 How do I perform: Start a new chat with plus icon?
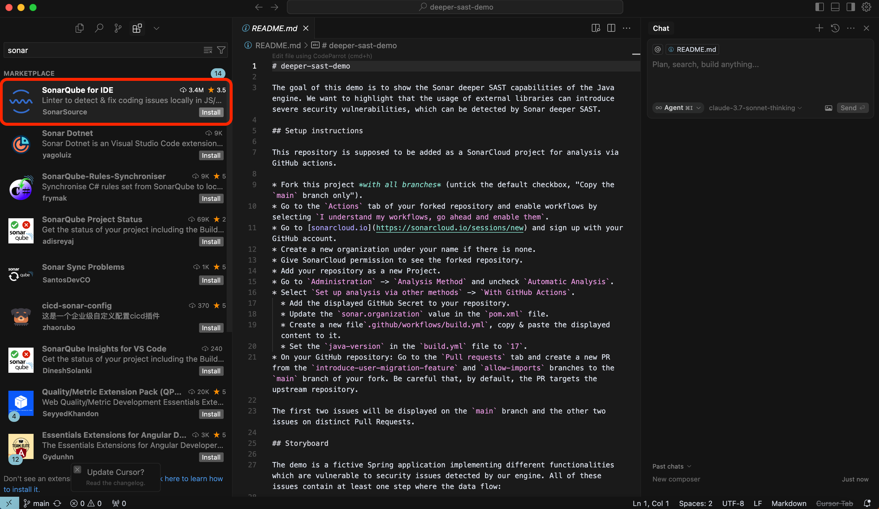[x=819, y=28]
